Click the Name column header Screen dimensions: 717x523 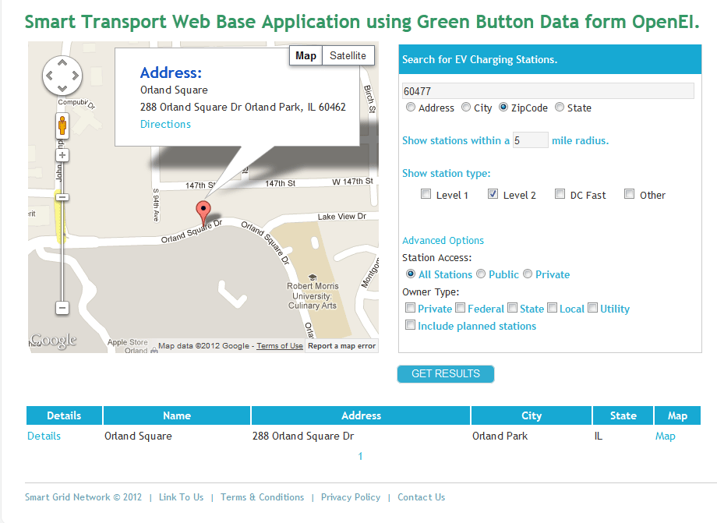coord(177,415)
